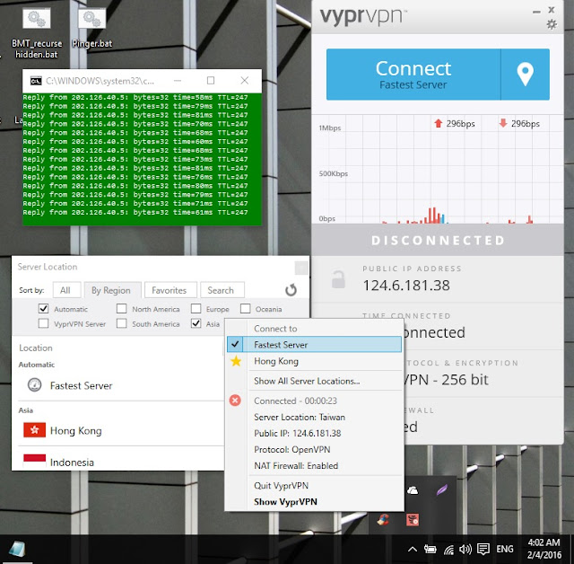
Task: Select Hong Kong in location list
Action: tap(121, 430)
